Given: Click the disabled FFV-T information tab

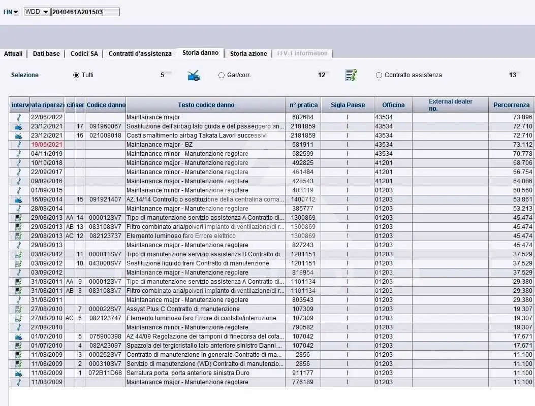Looking at the screenshot, I should 302,53.
